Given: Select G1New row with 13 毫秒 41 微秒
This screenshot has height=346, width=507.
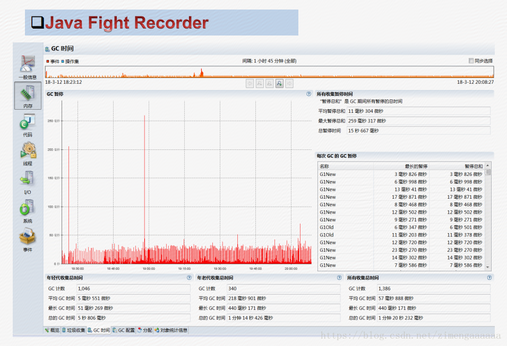Looking at the screenshot, I should coord(401,190).
